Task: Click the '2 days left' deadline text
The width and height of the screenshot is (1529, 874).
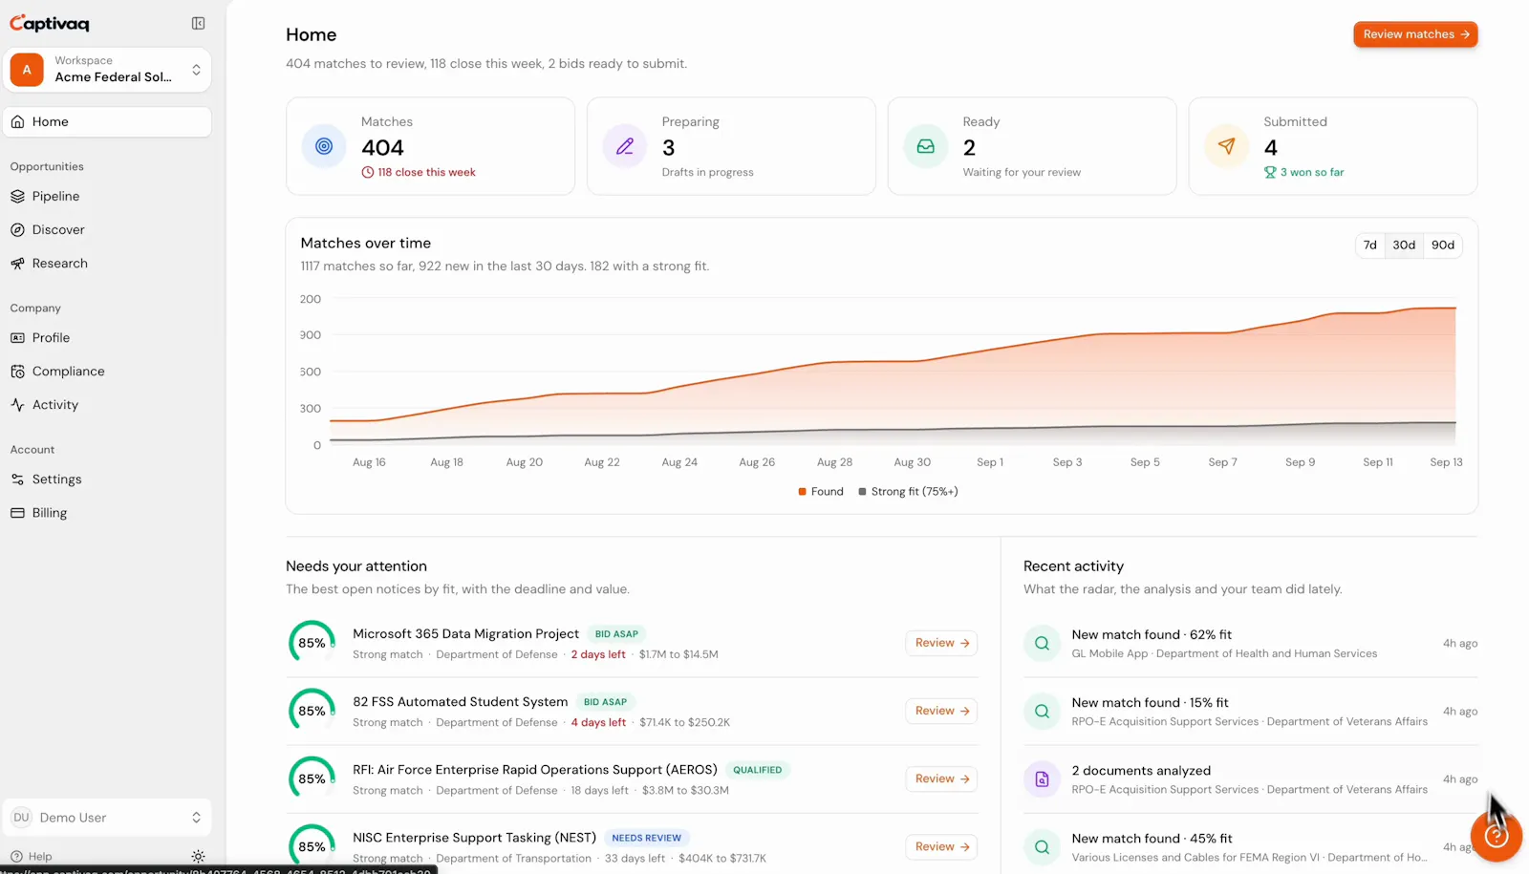Action: coord(598,654)
